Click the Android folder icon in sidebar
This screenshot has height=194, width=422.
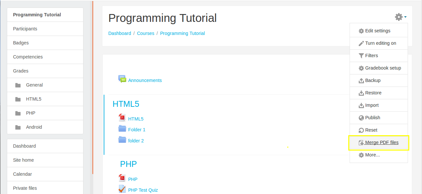click(18, 127)
